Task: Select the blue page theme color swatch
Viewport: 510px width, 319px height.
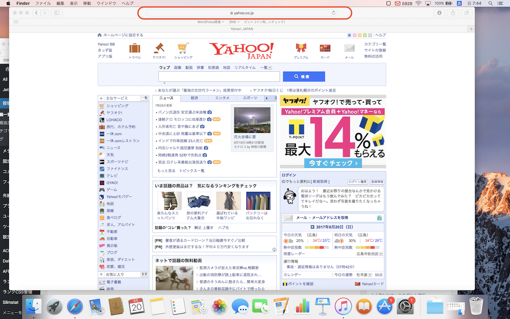Action: click(x=349, y=35)
